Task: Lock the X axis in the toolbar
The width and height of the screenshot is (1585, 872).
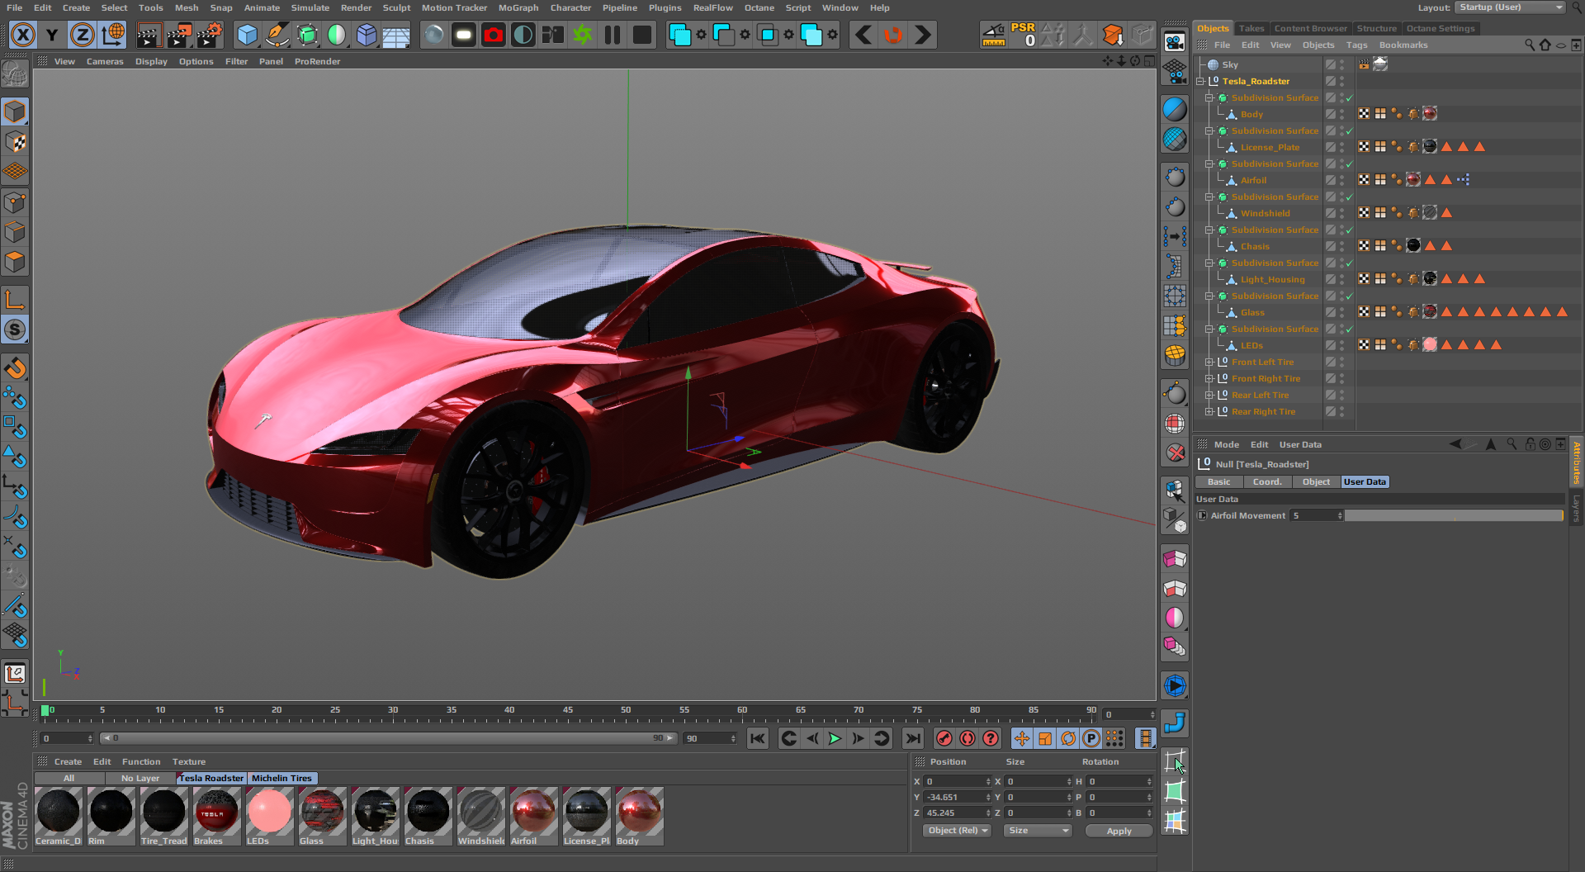Action: coord(23,35)
